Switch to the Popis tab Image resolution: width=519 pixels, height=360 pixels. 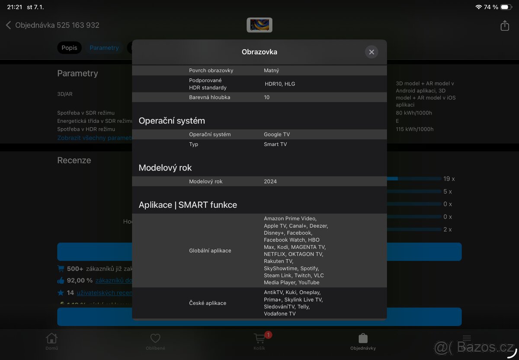[69, 48]
